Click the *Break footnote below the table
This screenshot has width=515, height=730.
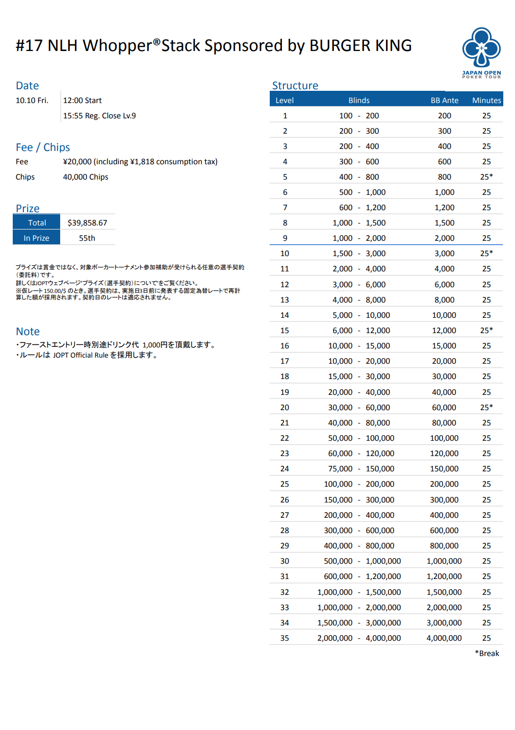487,653
